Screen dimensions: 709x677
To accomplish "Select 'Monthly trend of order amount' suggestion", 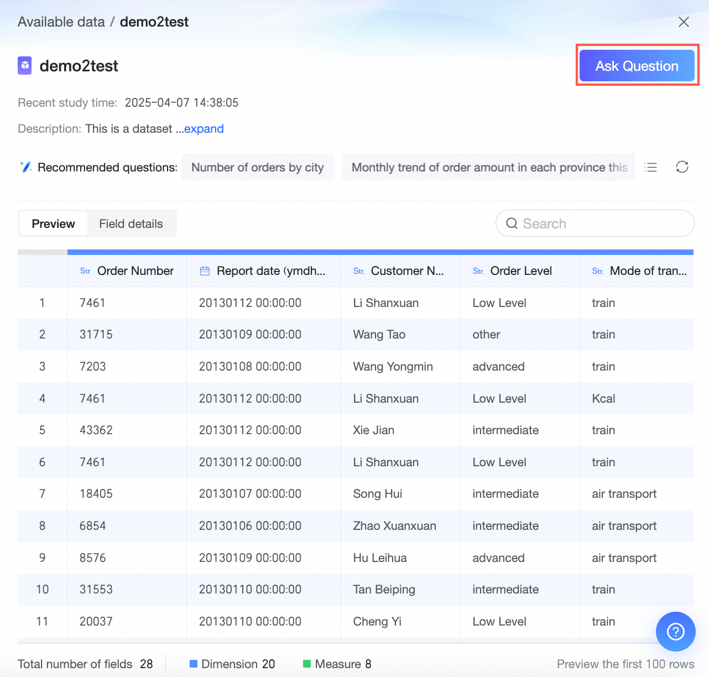I will coord(488,167).
